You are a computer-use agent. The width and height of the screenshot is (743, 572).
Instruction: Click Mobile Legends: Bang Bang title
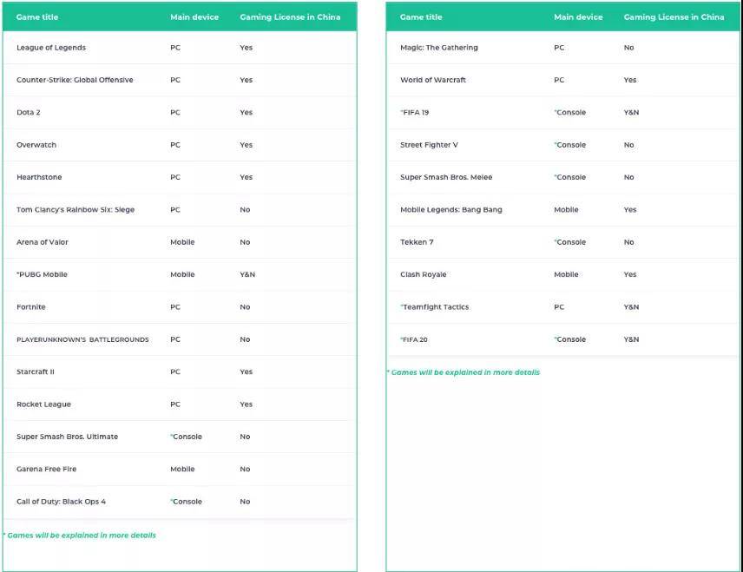[x=451, y=209]
